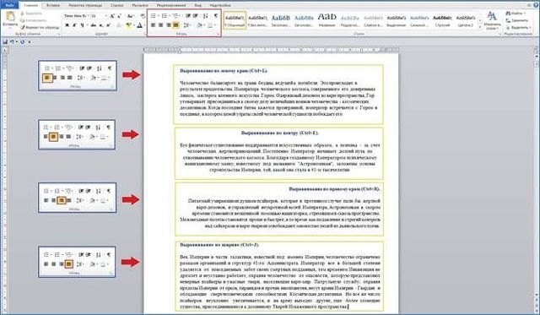Click the Grow Font icon
The width and height of the screenshot is (540, 315).
(x=112, y=16)
